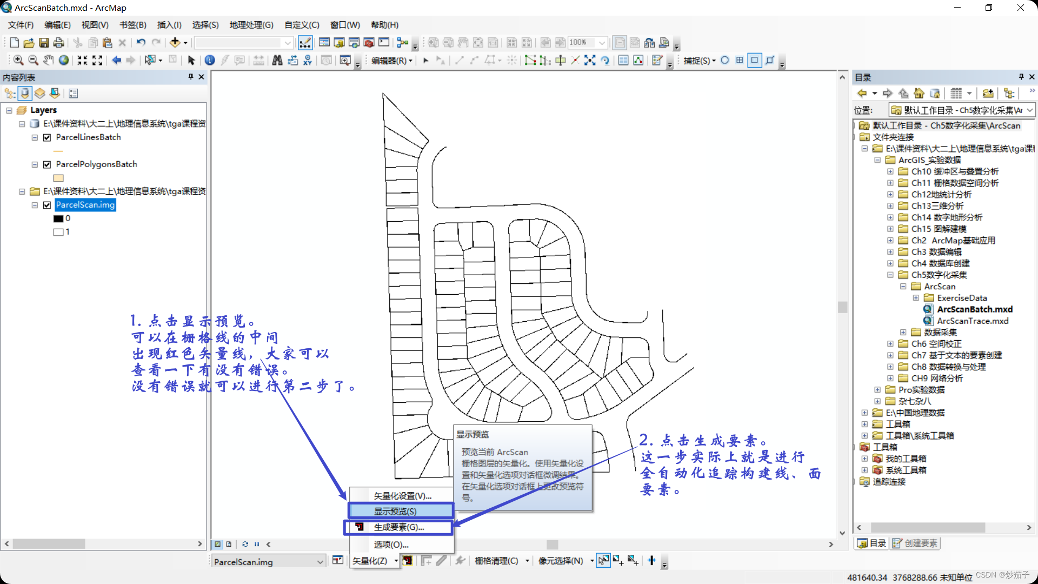Image resolution: width=1038 pixels, height=584 pixels.
Task: Click the Add Data button
Action: (x=175, y=43)
